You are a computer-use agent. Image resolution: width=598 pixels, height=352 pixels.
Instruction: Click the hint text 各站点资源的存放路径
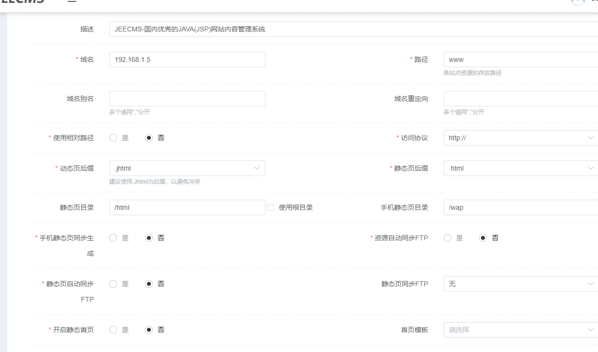472,73
